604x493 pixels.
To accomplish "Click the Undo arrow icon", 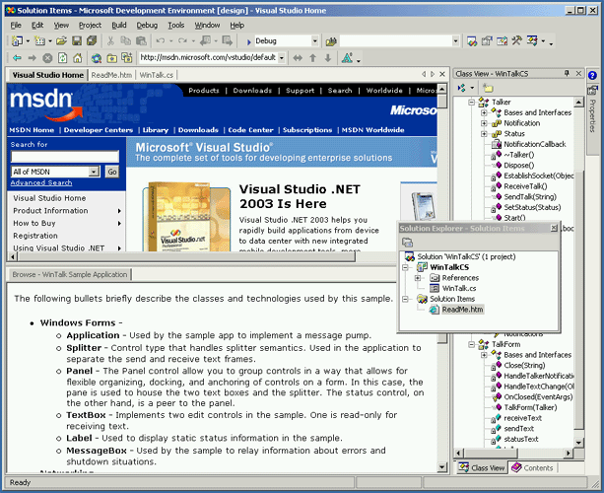I will click(161, 40).
